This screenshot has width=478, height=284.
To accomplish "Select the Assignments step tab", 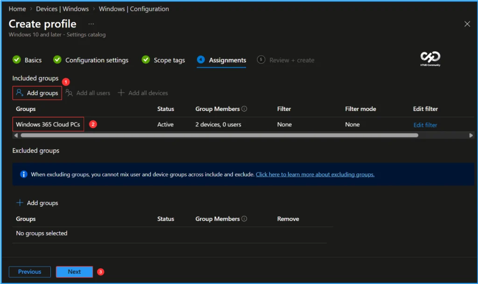I will 227,60.
